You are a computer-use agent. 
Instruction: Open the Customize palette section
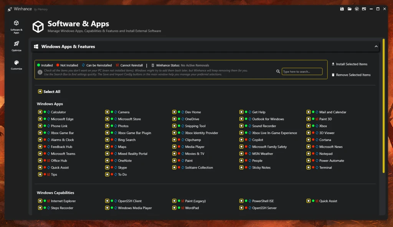point(16,65)
